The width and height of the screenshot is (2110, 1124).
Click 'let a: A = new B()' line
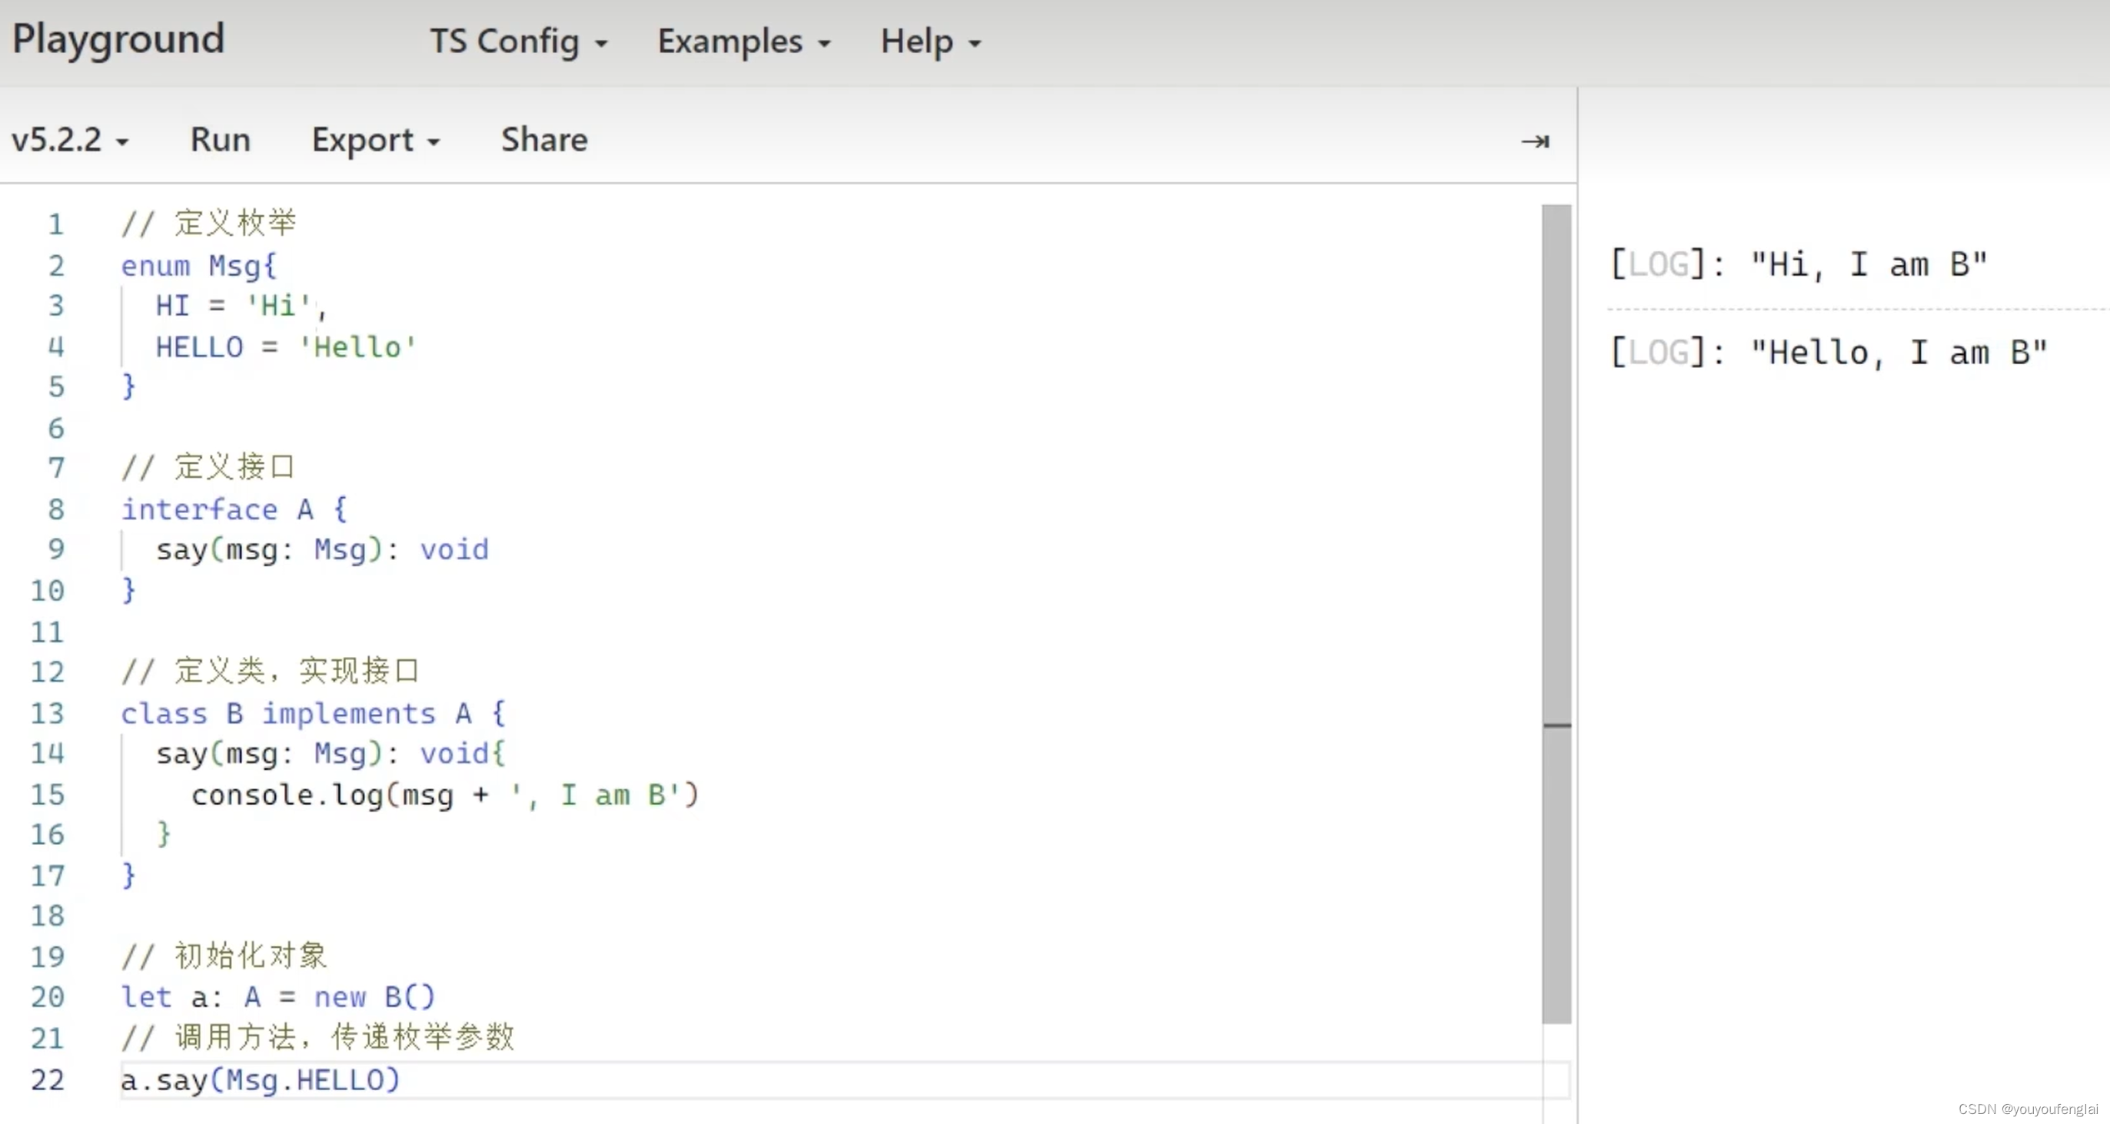tap(277, 997)
